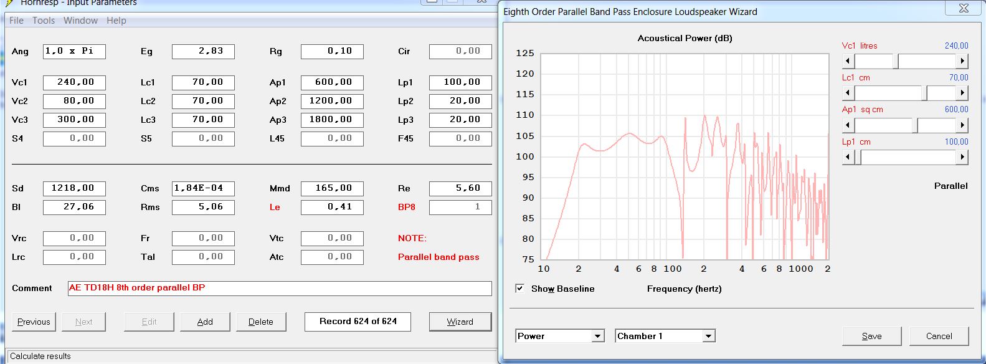Click the Comment text field

click(x=280, y=288)
